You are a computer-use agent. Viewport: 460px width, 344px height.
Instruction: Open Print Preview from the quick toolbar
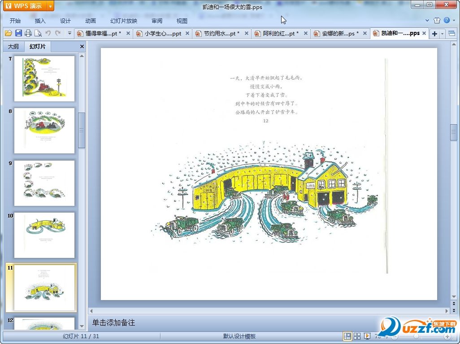pos(38,33)
